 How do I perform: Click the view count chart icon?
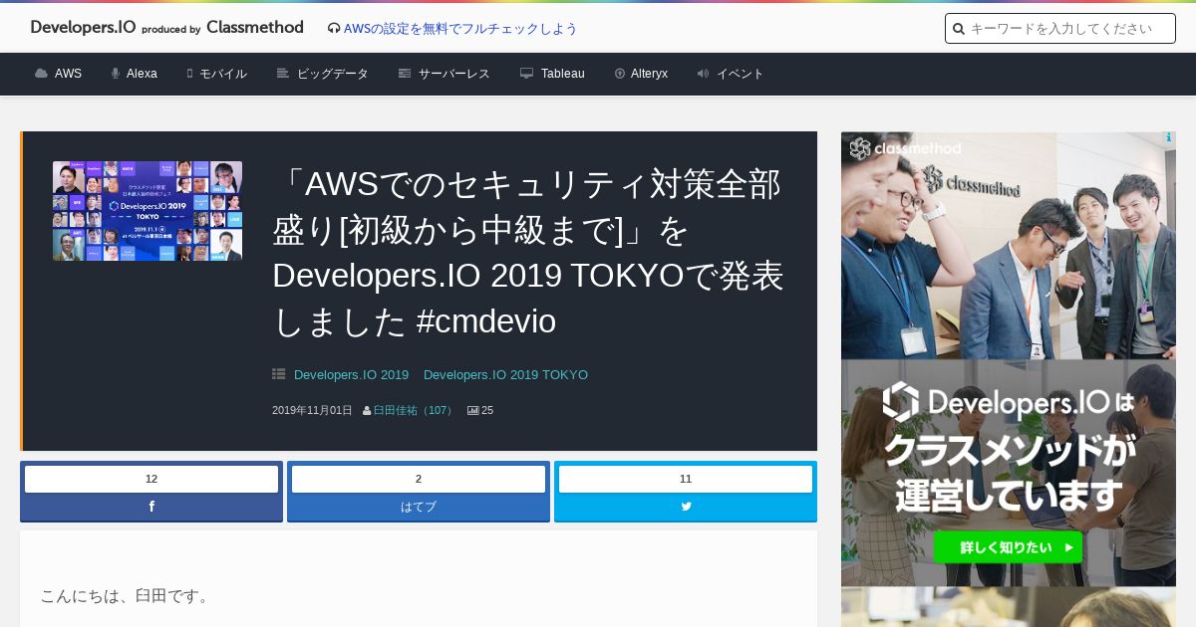(x=473, y=410)
